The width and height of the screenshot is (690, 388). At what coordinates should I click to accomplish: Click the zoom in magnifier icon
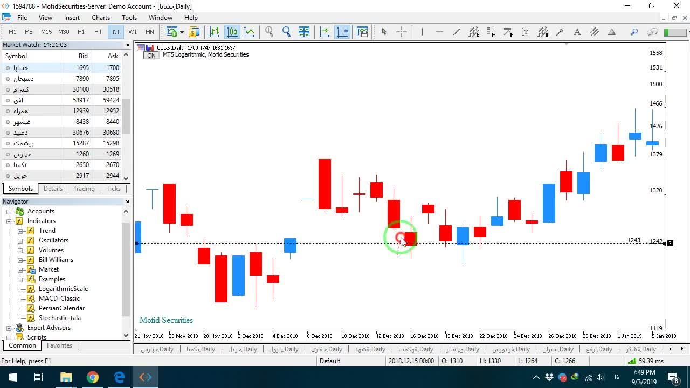pyautogui.click(x=269, y=32)
